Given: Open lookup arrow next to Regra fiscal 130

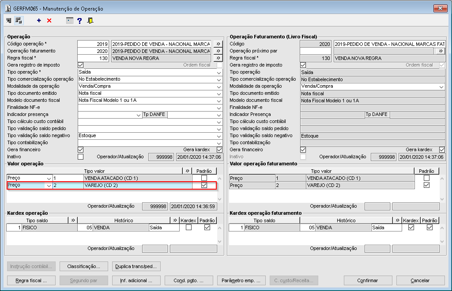Looking at the screenshot, I should click(218, 58).
